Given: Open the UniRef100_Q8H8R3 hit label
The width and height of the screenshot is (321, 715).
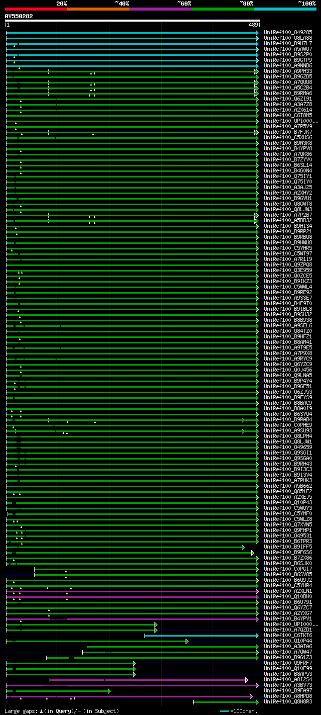Looking at the screenshot, I should (x=287, y=702).
